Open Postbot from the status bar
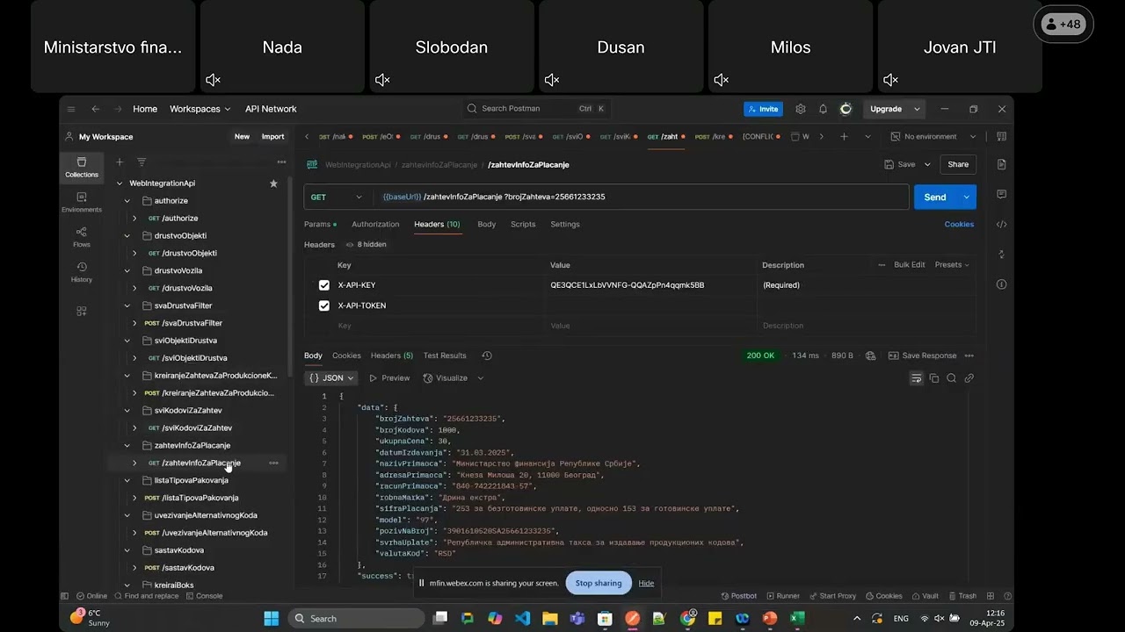Screen dimensions: 1125x632 click(x=738, y=596)
